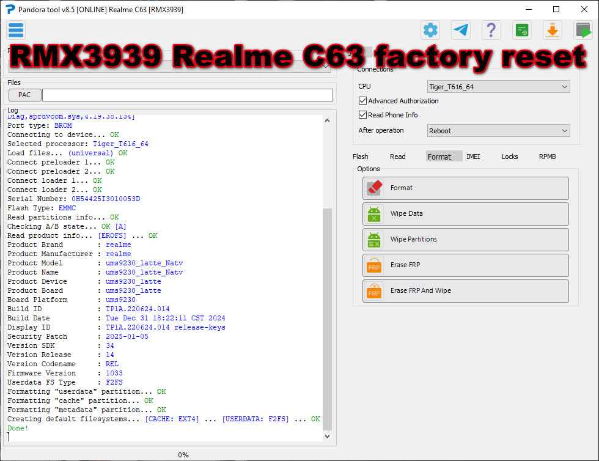
Task: Switch to the Read tab
Action: [398, 157]
